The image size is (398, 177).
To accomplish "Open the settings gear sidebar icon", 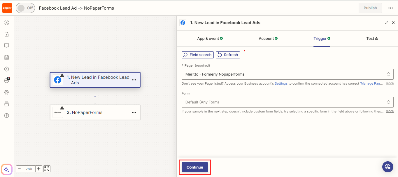I will pyautogui.click(x=7, y=92).
